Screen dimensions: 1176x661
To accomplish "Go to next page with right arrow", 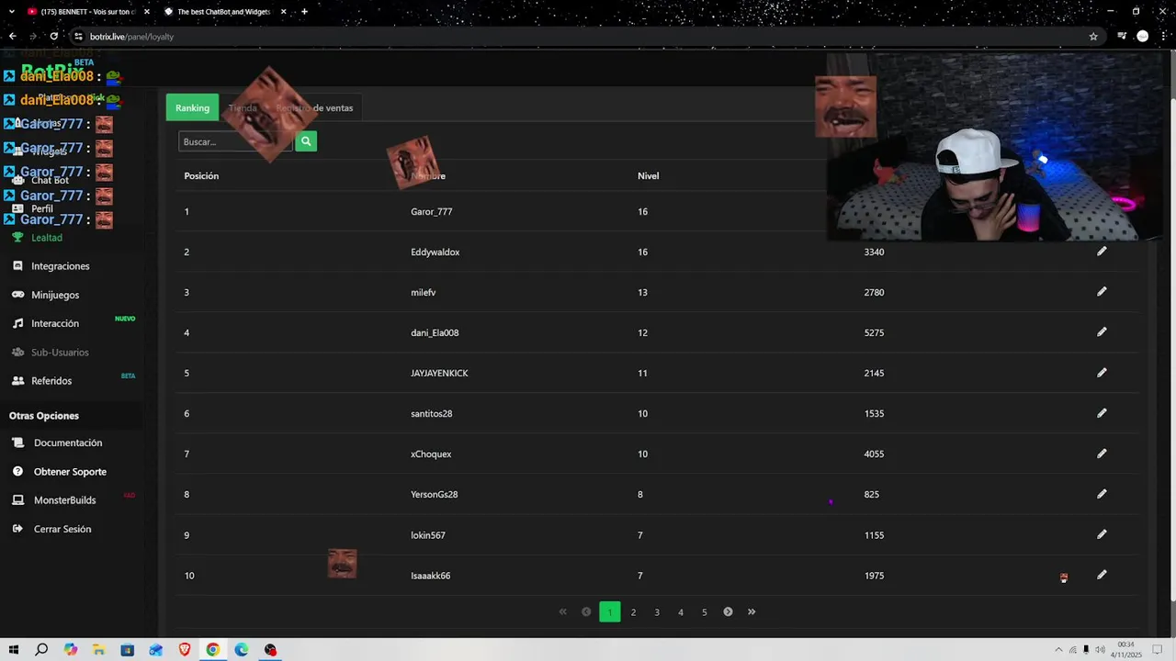I will click(728, 612).
